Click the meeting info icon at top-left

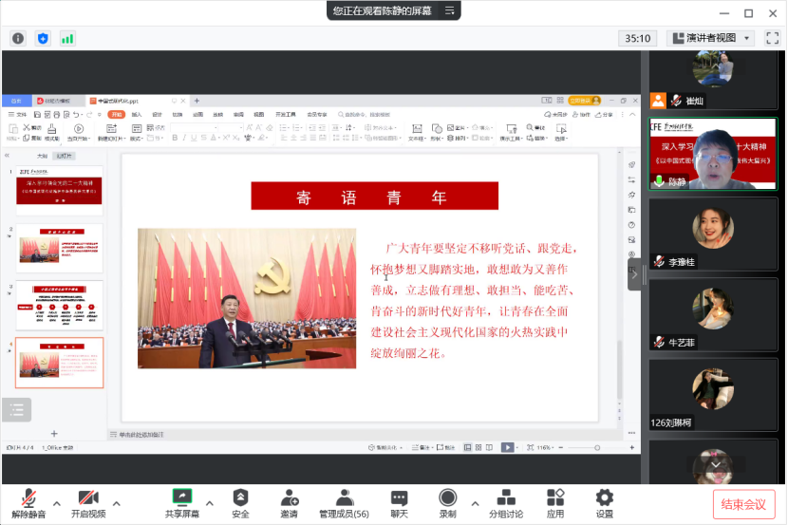pos(17,38)
